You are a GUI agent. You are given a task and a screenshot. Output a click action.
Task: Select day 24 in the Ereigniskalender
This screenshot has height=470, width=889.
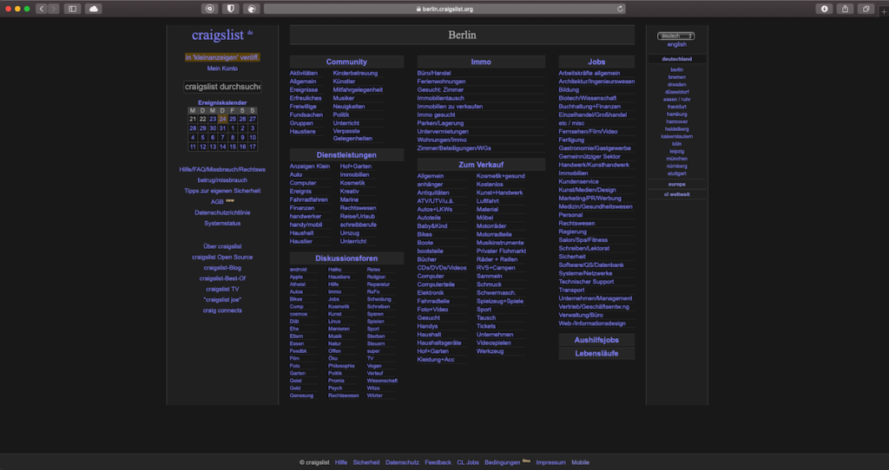pyautogui.click(x=222, y=119)
